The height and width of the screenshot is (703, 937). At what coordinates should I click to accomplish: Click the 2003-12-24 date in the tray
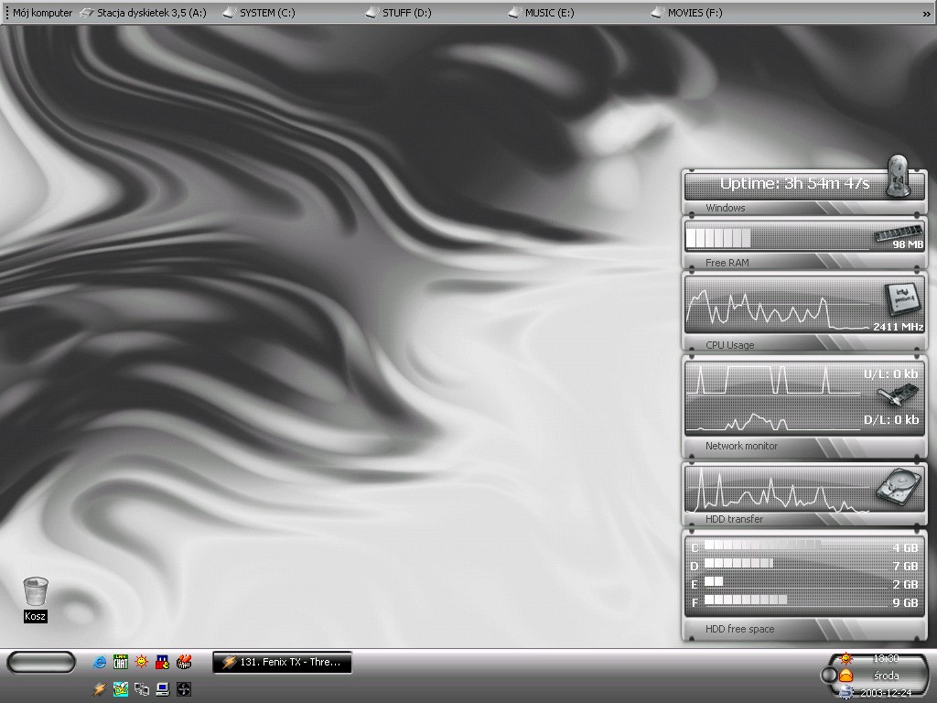(886, 693)
